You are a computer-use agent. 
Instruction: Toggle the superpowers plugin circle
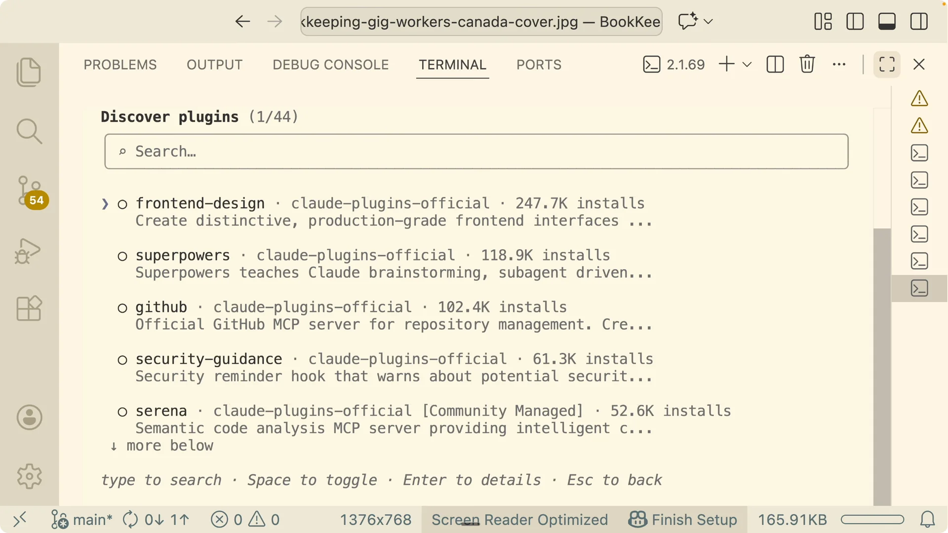122,256
